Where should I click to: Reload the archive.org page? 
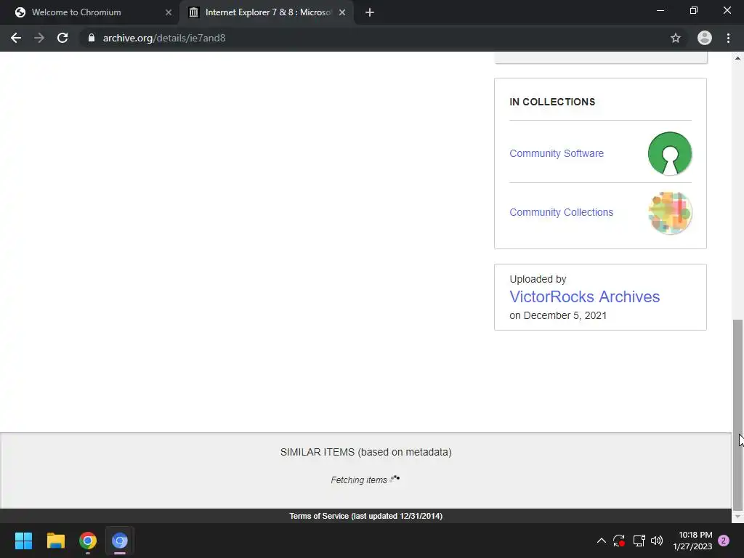pyautogui.click(x=62, y=38)
